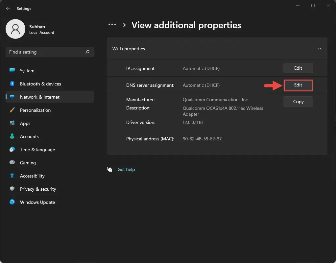Collapse the Wi-Fi properties section
The height and width of the screenshot is (263, 336).
coord(319,49)
